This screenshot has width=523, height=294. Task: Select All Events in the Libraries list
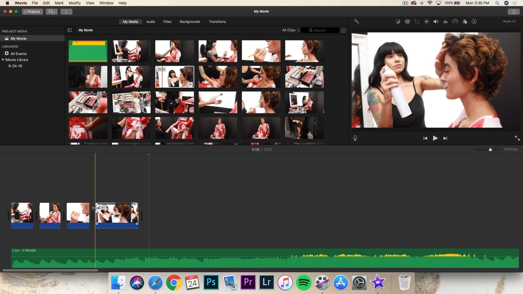[x=18, y=53]
